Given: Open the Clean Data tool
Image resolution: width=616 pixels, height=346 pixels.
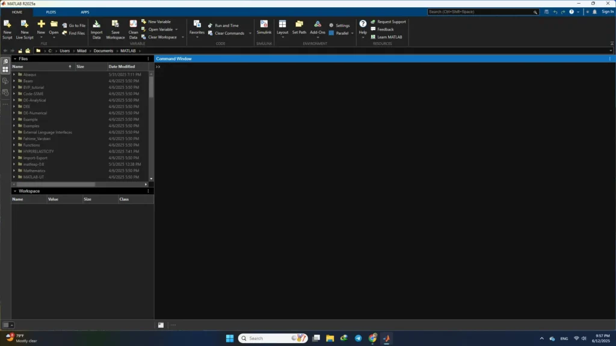Looking at the screenshot, I should click(x=133, y=29).
